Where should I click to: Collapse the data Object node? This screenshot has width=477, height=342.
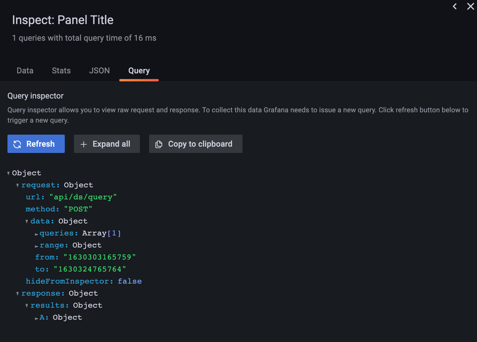pyautogui.click(x=27, y=221)
